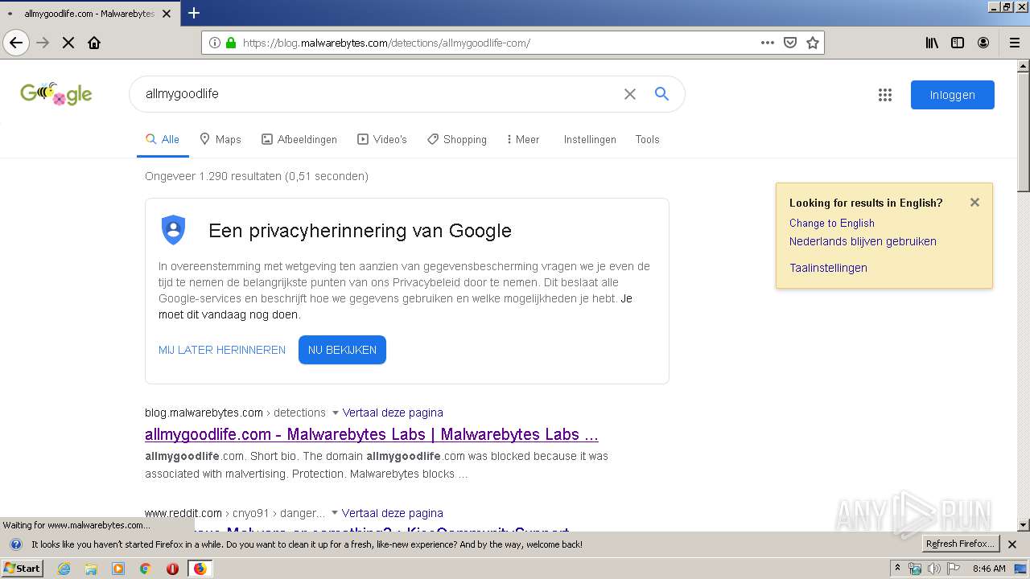Screen dimensions: 1030x579
Task: Open Taalinstellingen link
Action: click(828, 268)
